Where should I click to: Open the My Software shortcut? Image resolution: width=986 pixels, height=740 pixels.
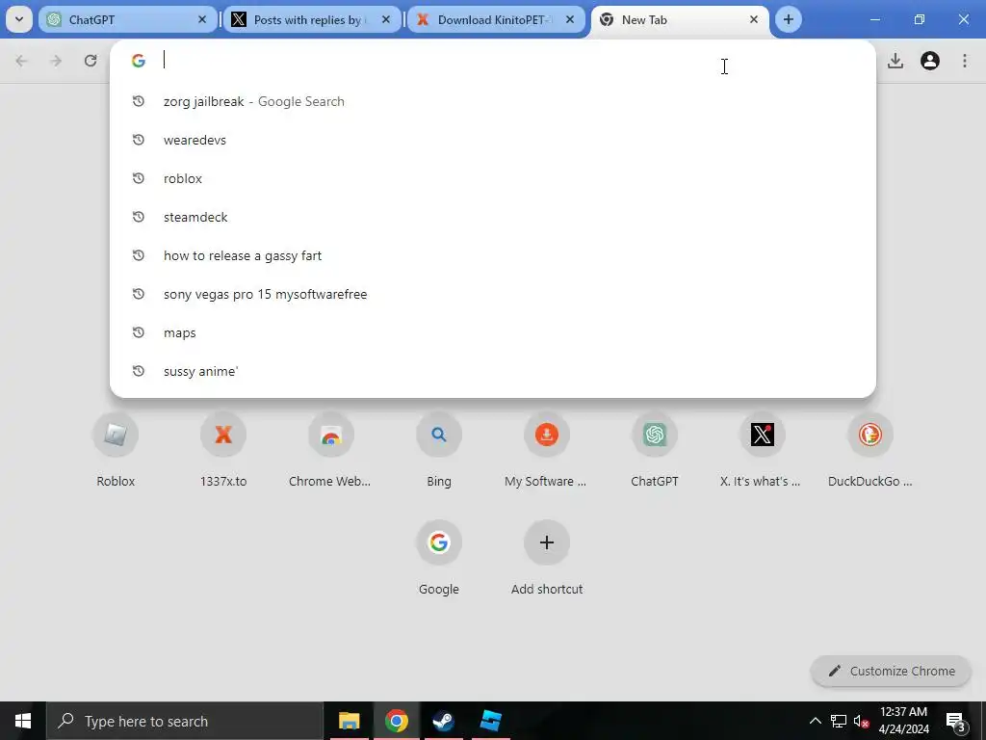click(547, 450)
